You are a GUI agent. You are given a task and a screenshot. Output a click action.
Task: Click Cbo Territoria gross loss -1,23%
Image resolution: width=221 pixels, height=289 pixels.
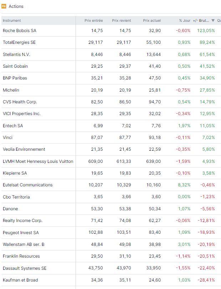click(x=207, y=197)
